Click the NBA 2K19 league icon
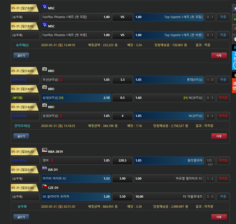Viewport: 236px width, 224px height. [x=45, y=150]
